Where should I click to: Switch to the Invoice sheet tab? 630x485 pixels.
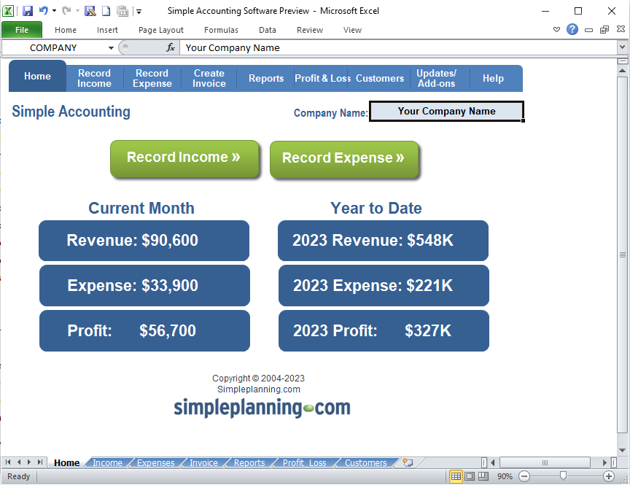click(203, 462)
